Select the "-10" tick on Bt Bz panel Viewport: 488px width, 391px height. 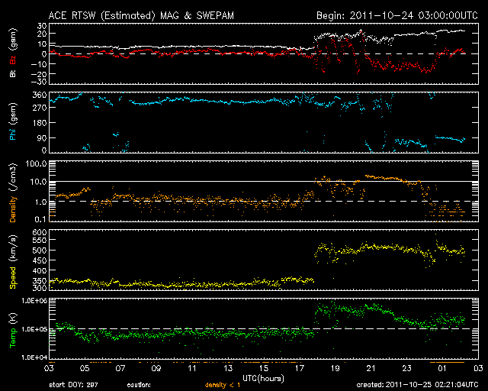click(40, 64)
